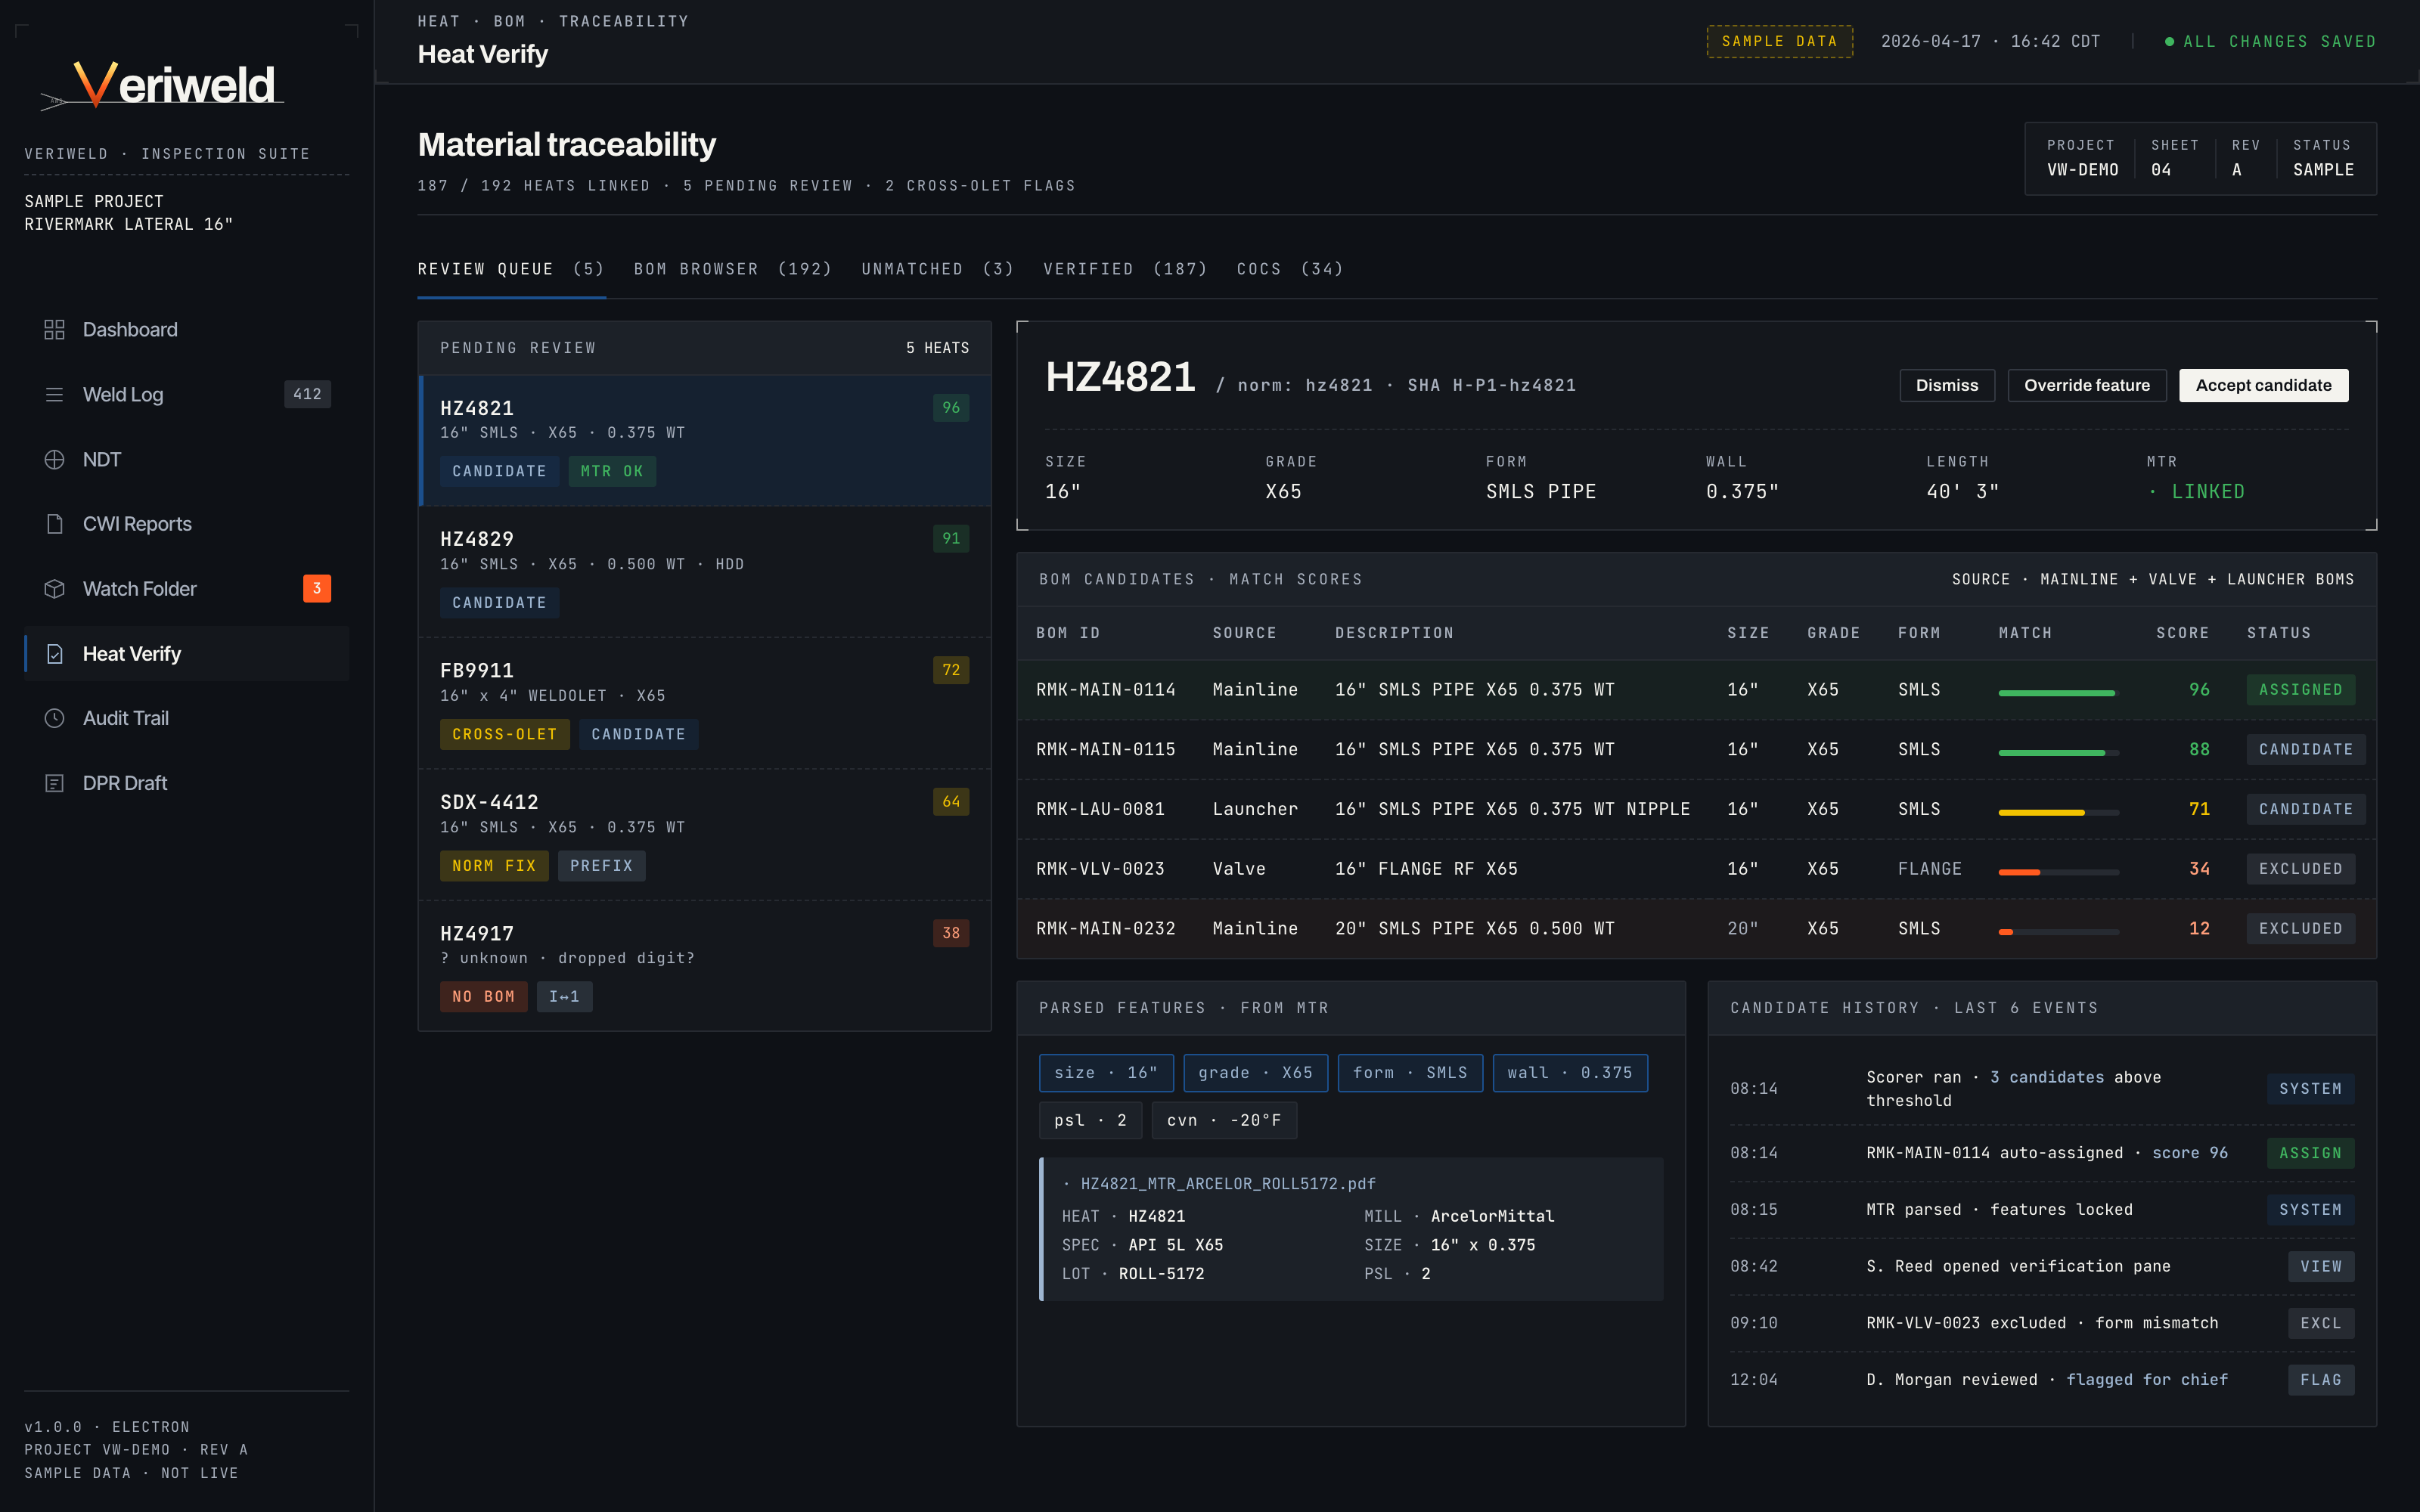Toggle the NO BOM flag on HZ4917
The height and width of the screenshot is (1512, 2420).
click(484, 996)
